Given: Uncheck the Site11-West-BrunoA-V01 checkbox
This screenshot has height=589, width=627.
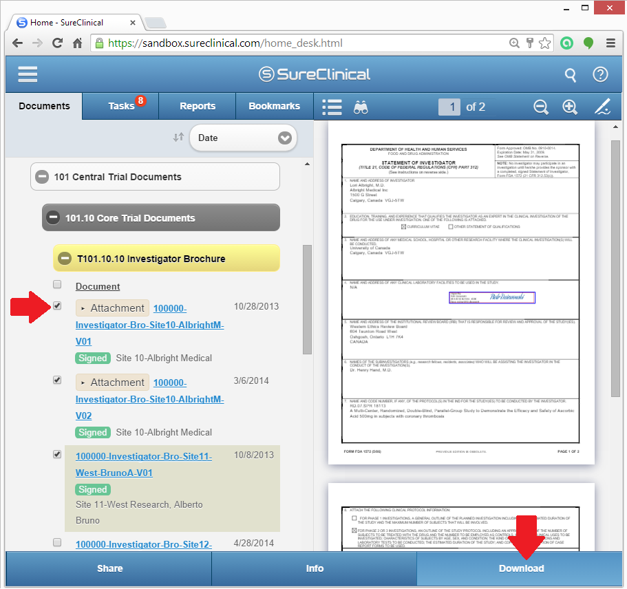Looking at the screenshot, I should [57, 454].
